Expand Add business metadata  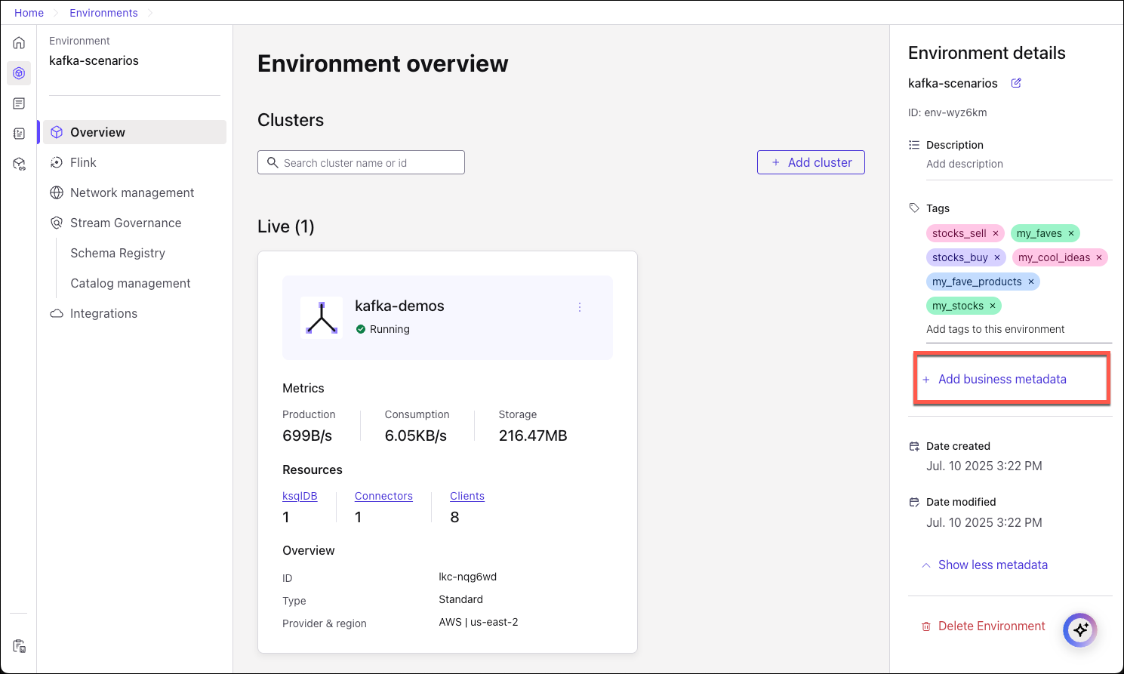coord(1002,379)
